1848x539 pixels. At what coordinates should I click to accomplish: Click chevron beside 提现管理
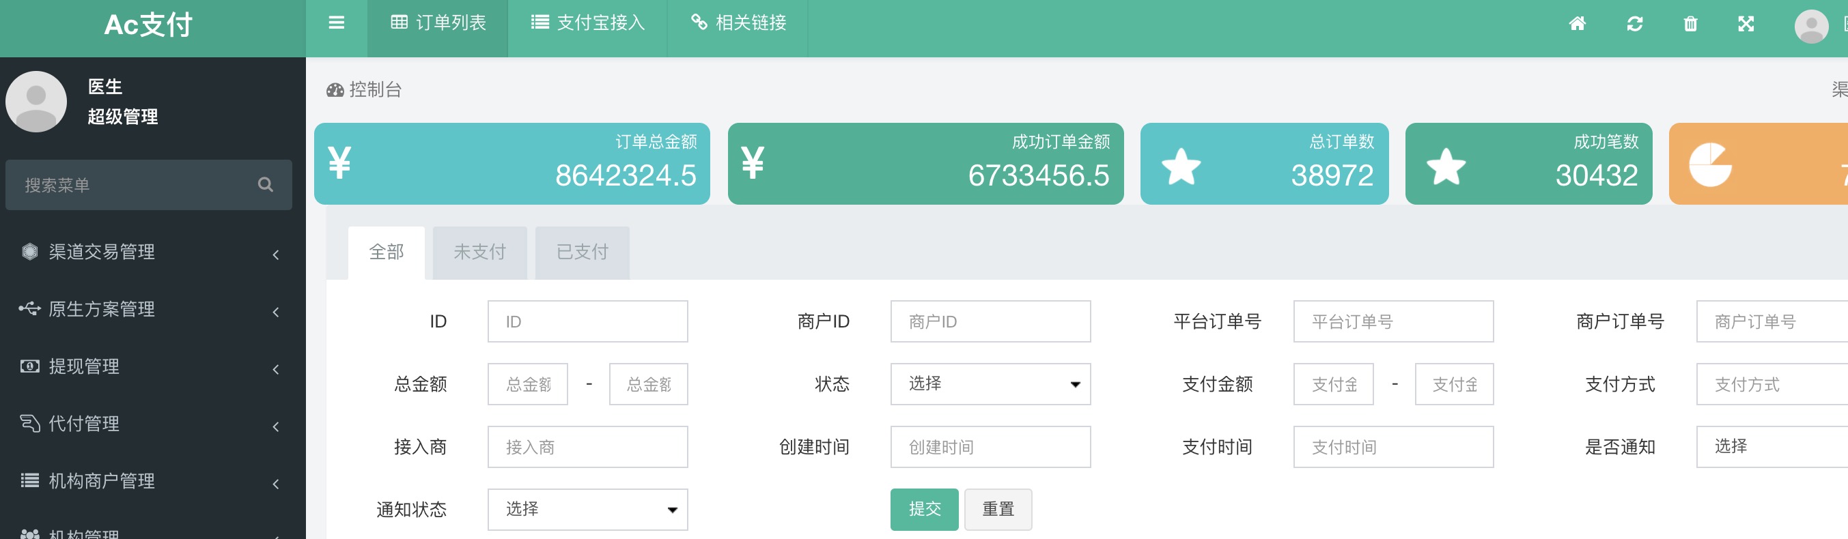click(x=276, y=369)
